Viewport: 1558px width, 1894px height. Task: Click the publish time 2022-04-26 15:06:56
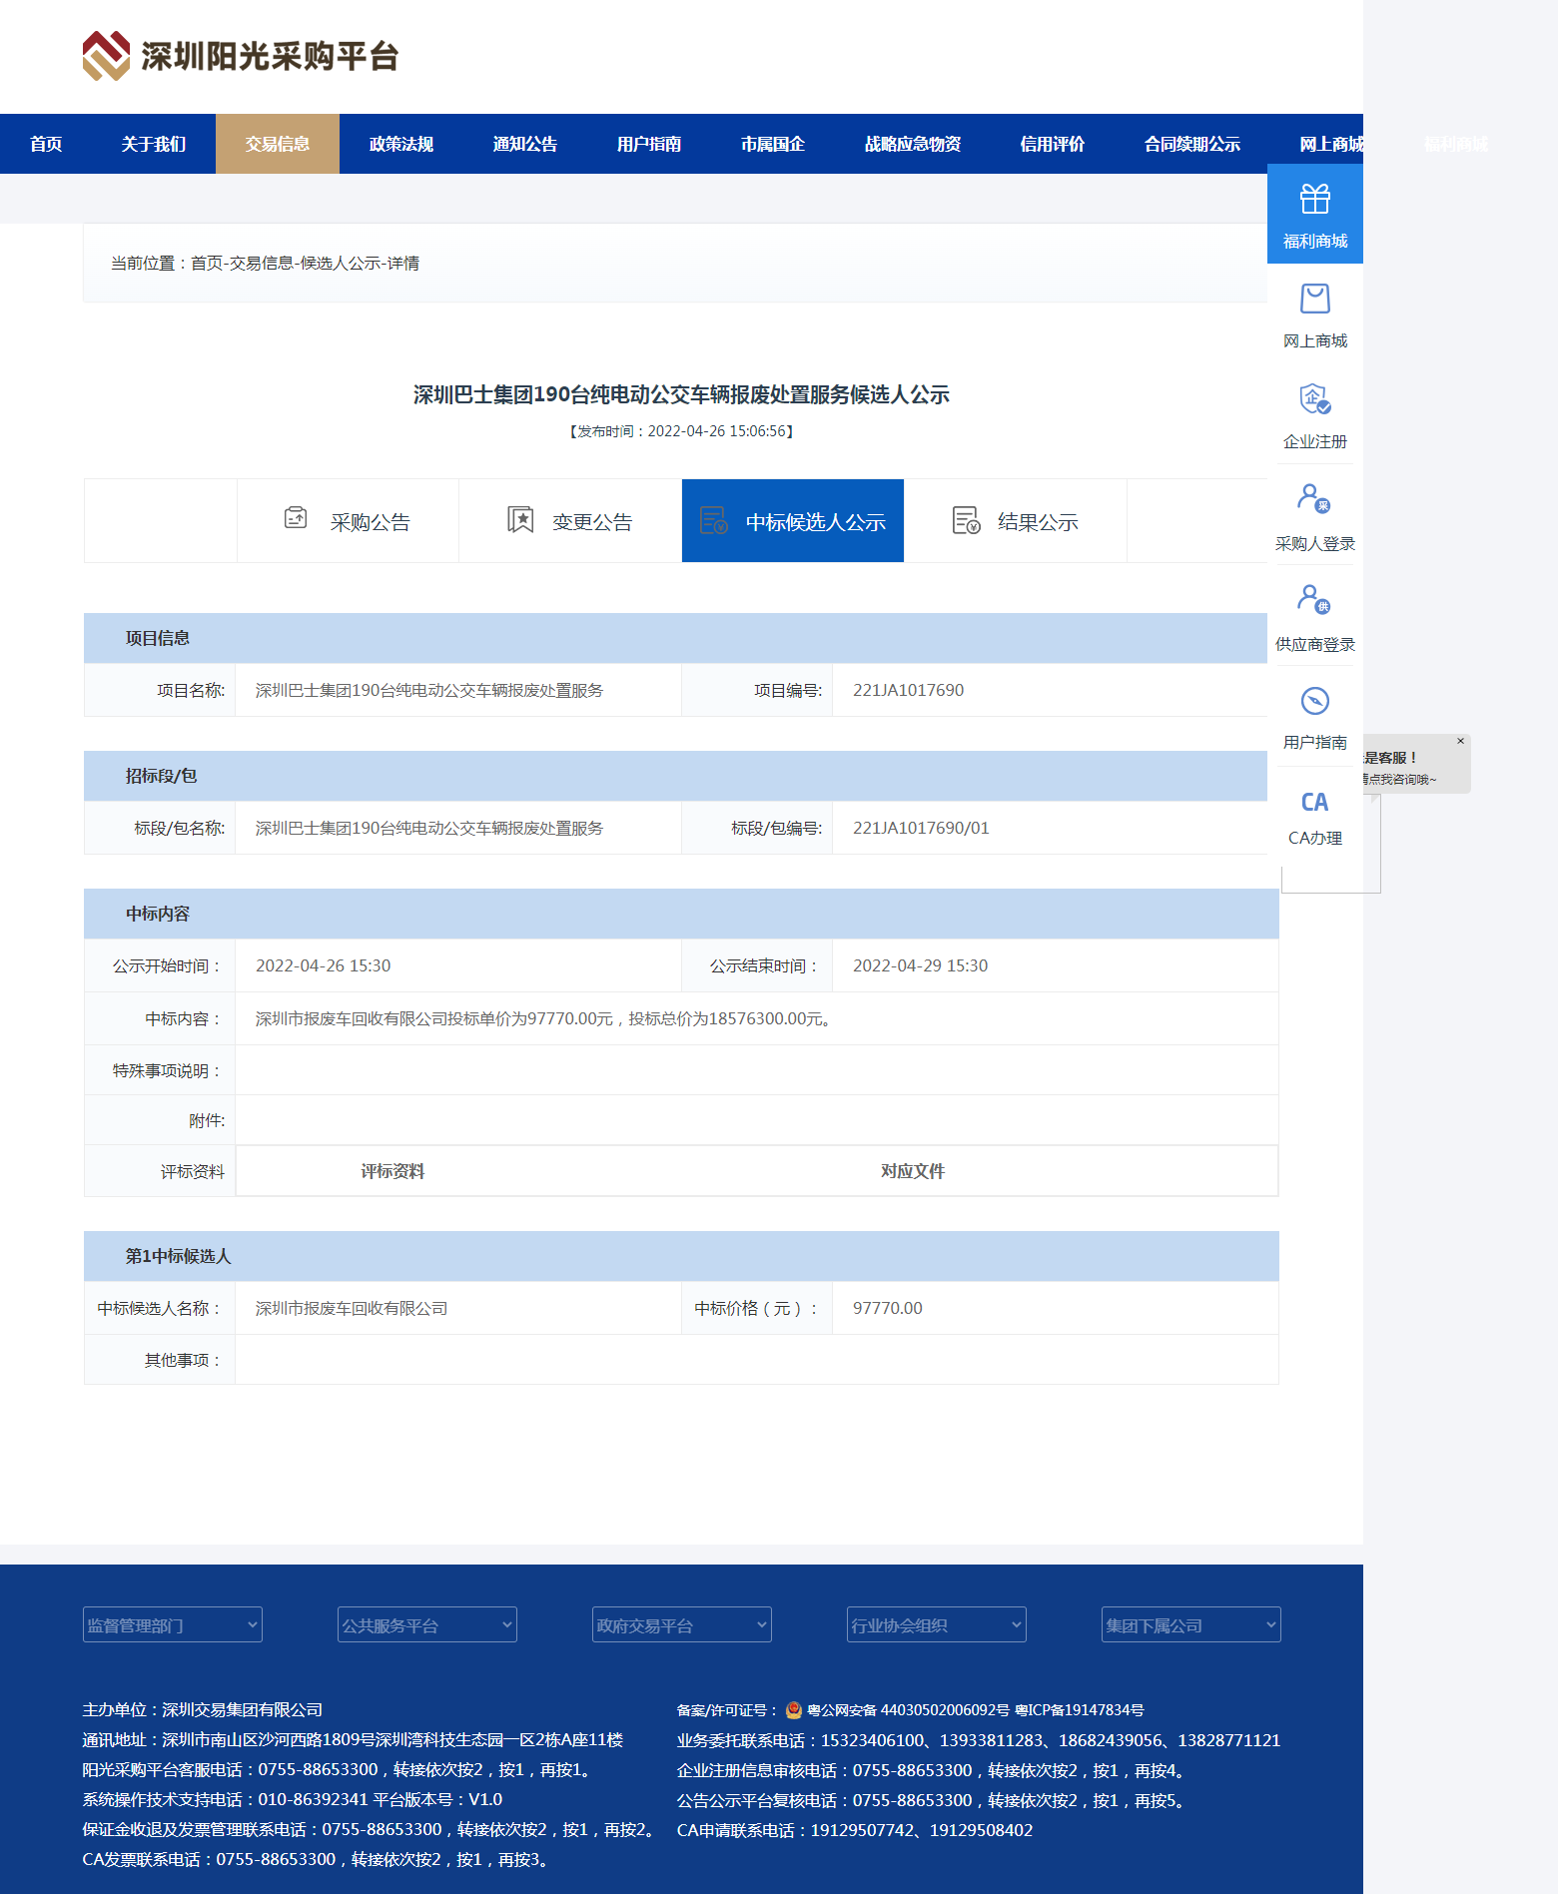pos(717,431)
